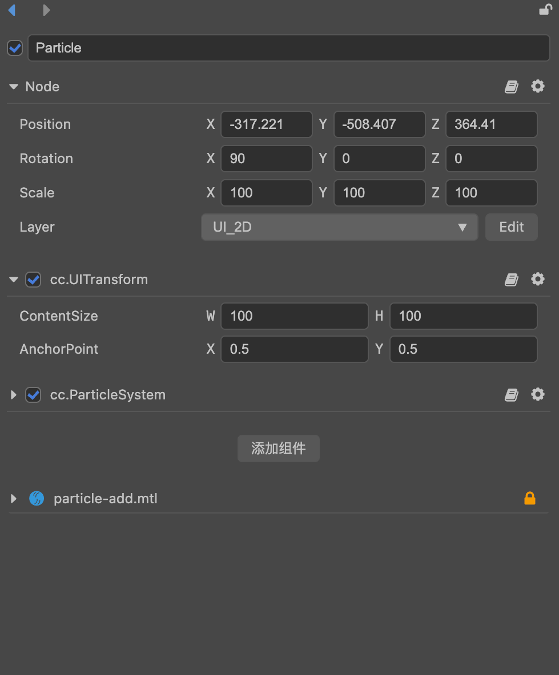
Task: Open the cc.ParticleSystem gear settings
Action: (x=538, y=394)
